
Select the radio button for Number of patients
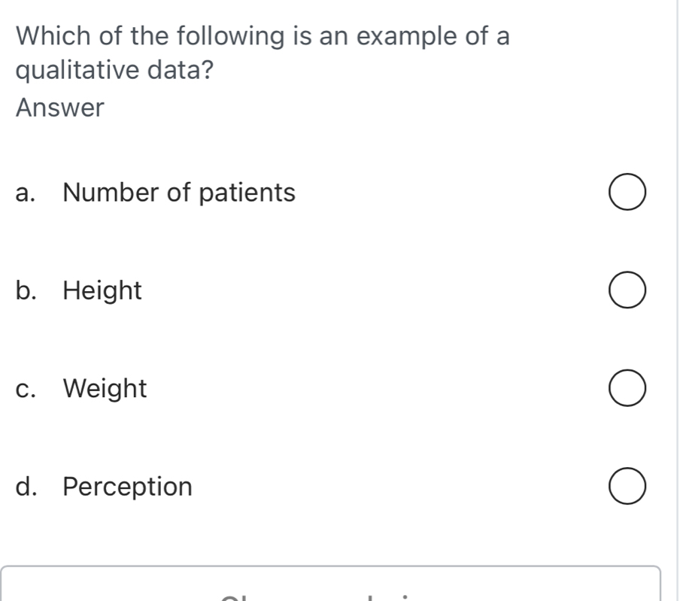click(626, 195)
